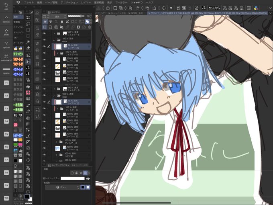Select the Auto select magic wand tool

click(28, 42)
